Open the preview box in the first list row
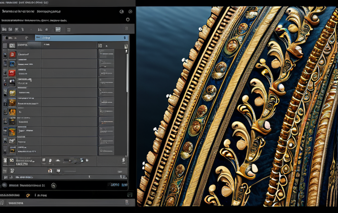The image size is (338, 213). pyautogui.click(x=106, y=54)
